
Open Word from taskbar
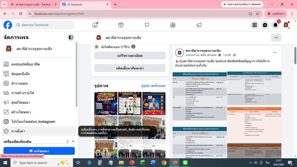pyautogui.click(x=153, y=163)
